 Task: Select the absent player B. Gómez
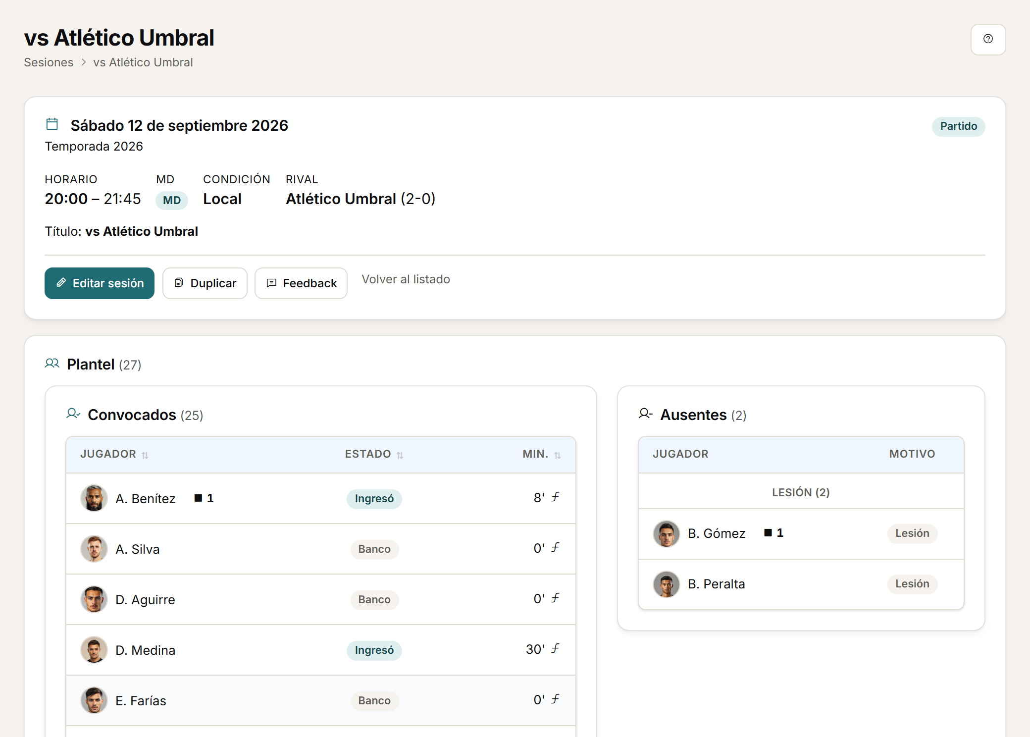click(x=717, y=533)
